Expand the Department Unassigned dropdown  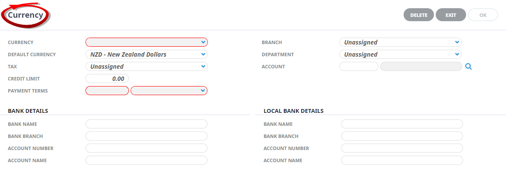(x=401, y=54)
